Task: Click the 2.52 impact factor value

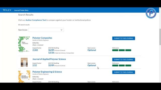Action: coord(34,65)
